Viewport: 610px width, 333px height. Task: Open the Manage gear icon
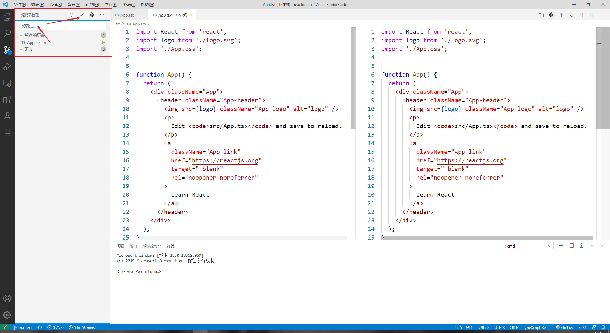point(7,315)
